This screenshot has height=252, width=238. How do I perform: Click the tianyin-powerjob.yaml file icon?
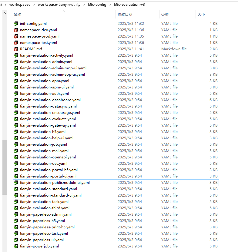click(16, 246)
